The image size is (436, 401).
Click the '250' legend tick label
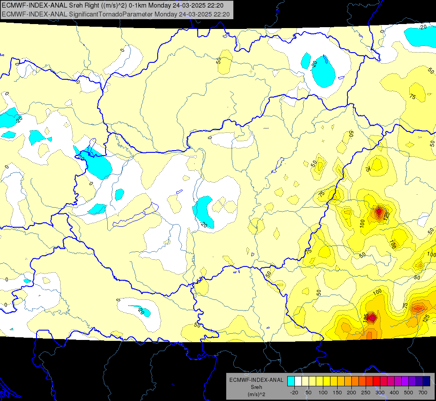(x=366, y=393)
